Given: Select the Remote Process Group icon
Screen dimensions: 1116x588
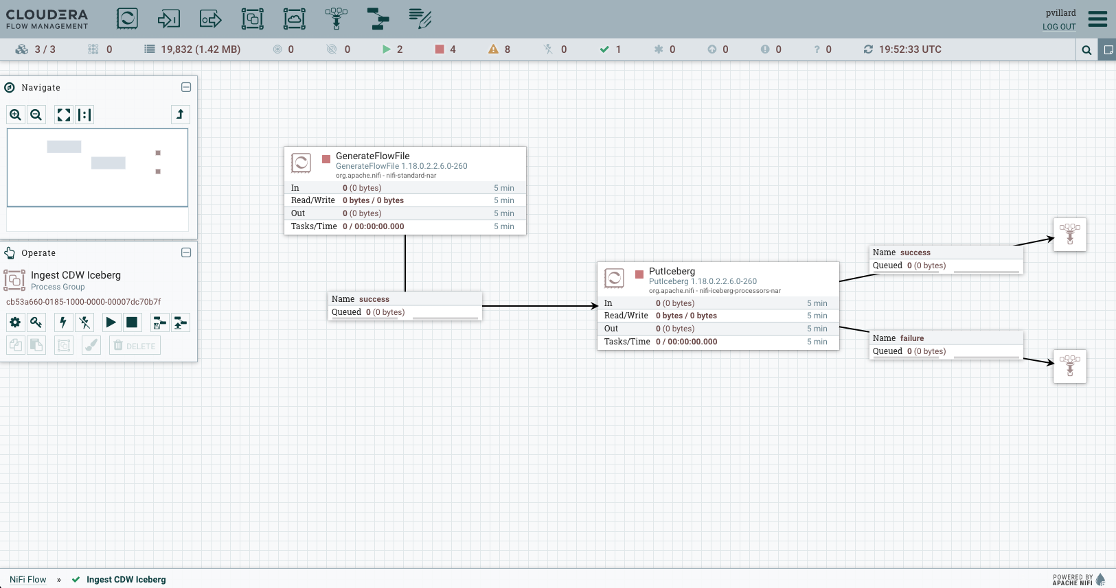Looking at the screenshot, I should click(295, 19).
